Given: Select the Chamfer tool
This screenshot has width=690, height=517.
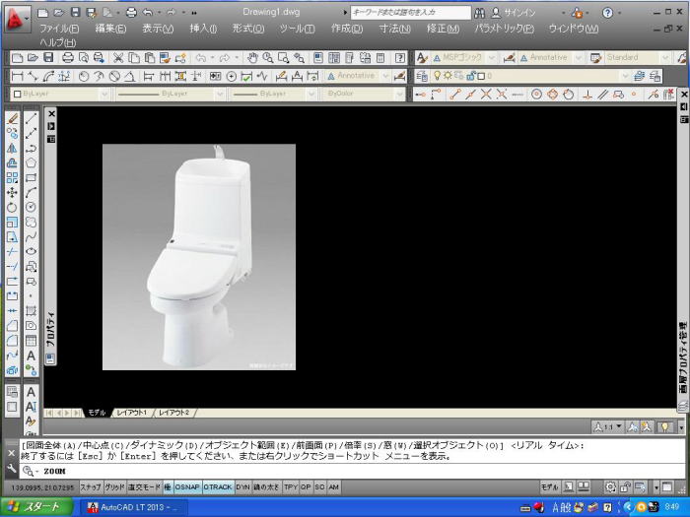Looking at the screenshot, I should 12,326.
